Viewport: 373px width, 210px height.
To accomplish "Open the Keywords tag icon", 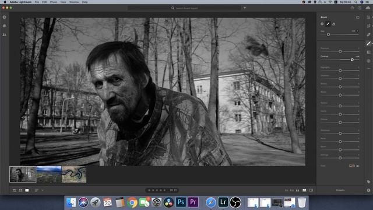I will coord(369,181).
